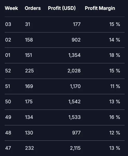Click the 16 % margin cell
Image resolution: width=128 pixels, height=156 pixels.
[x=115, y=117]
